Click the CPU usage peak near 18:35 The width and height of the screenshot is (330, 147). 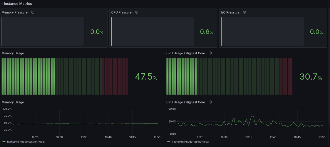point(252,115)
